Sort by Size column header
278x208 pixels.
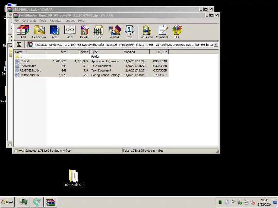(57, 52)
